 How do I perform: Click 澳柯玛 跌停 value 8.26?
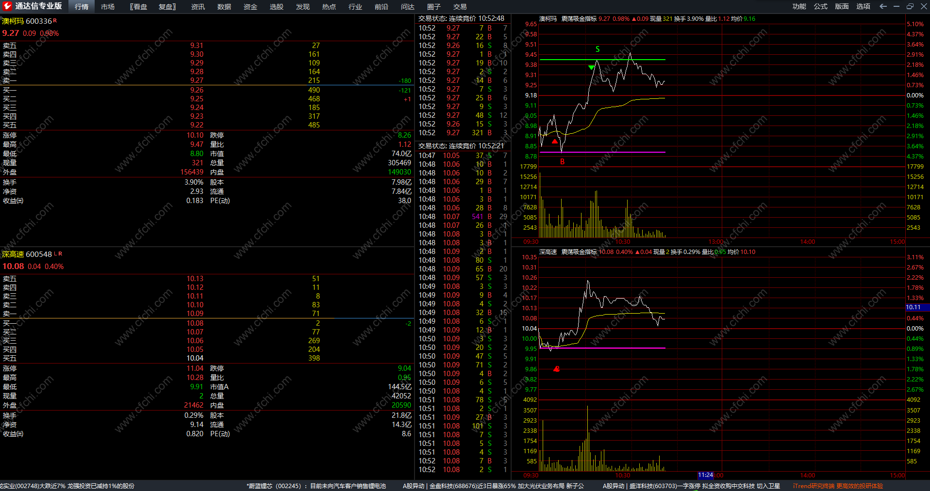pos(404,135)
